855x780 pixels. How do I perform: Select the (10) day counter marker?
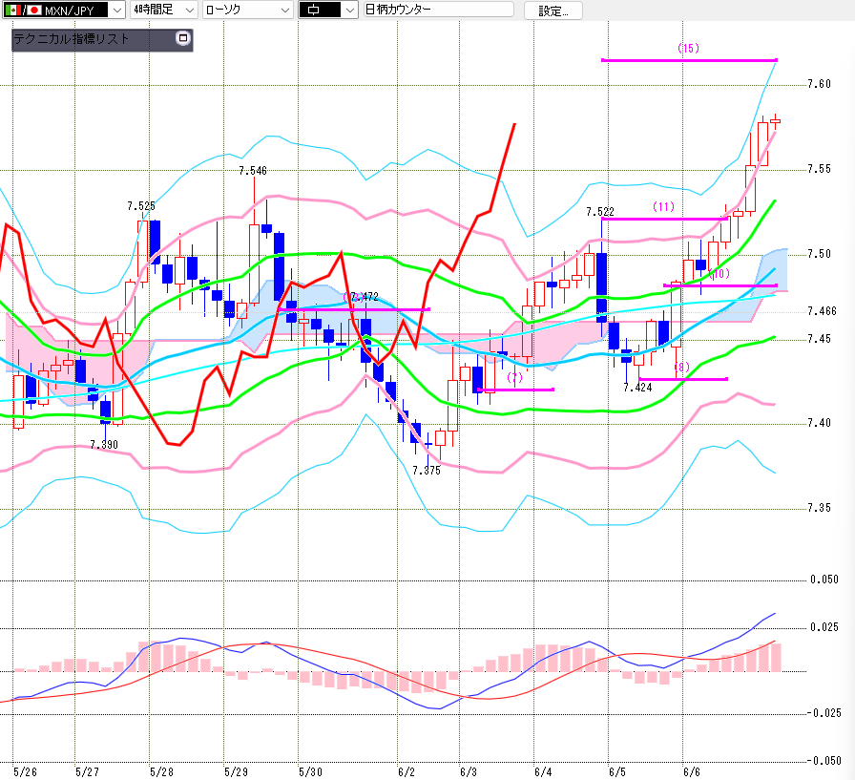(x=719, y=273)
